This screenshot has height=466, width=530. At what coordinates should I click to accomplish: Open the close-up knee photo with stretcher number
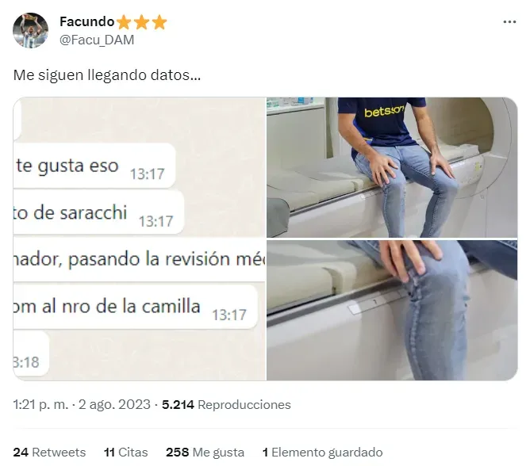tap(392, 311)
